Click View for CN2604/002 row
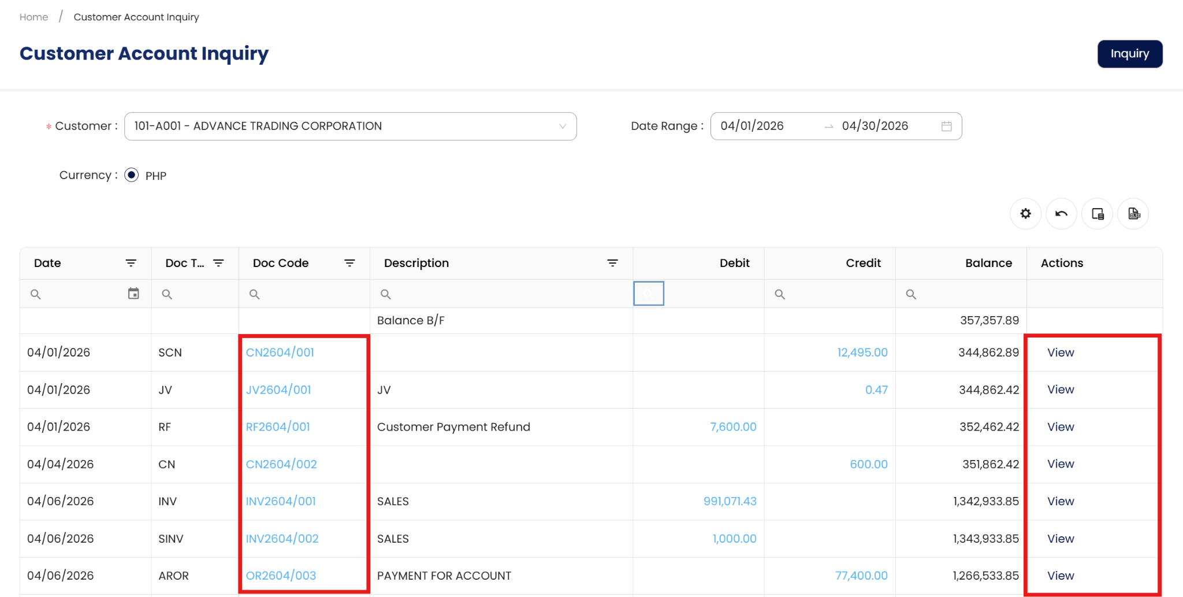1183x597 pixels. pos(1061,464)
